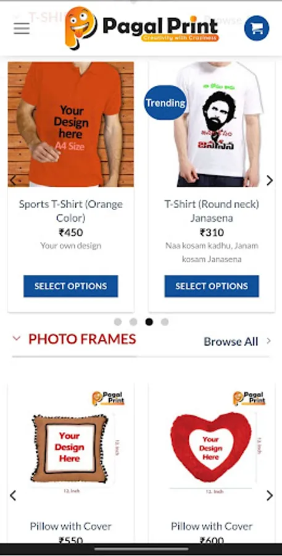Image resolution: width=282 pixels, height=556 pixels.
Task: Open arrow next to Browse All
Action: pyautogui.click(x=268, y=341)
